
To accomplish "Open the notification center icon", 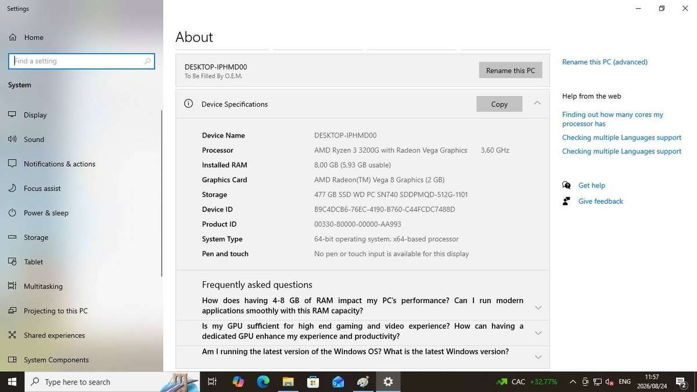I will coord(681,382).
